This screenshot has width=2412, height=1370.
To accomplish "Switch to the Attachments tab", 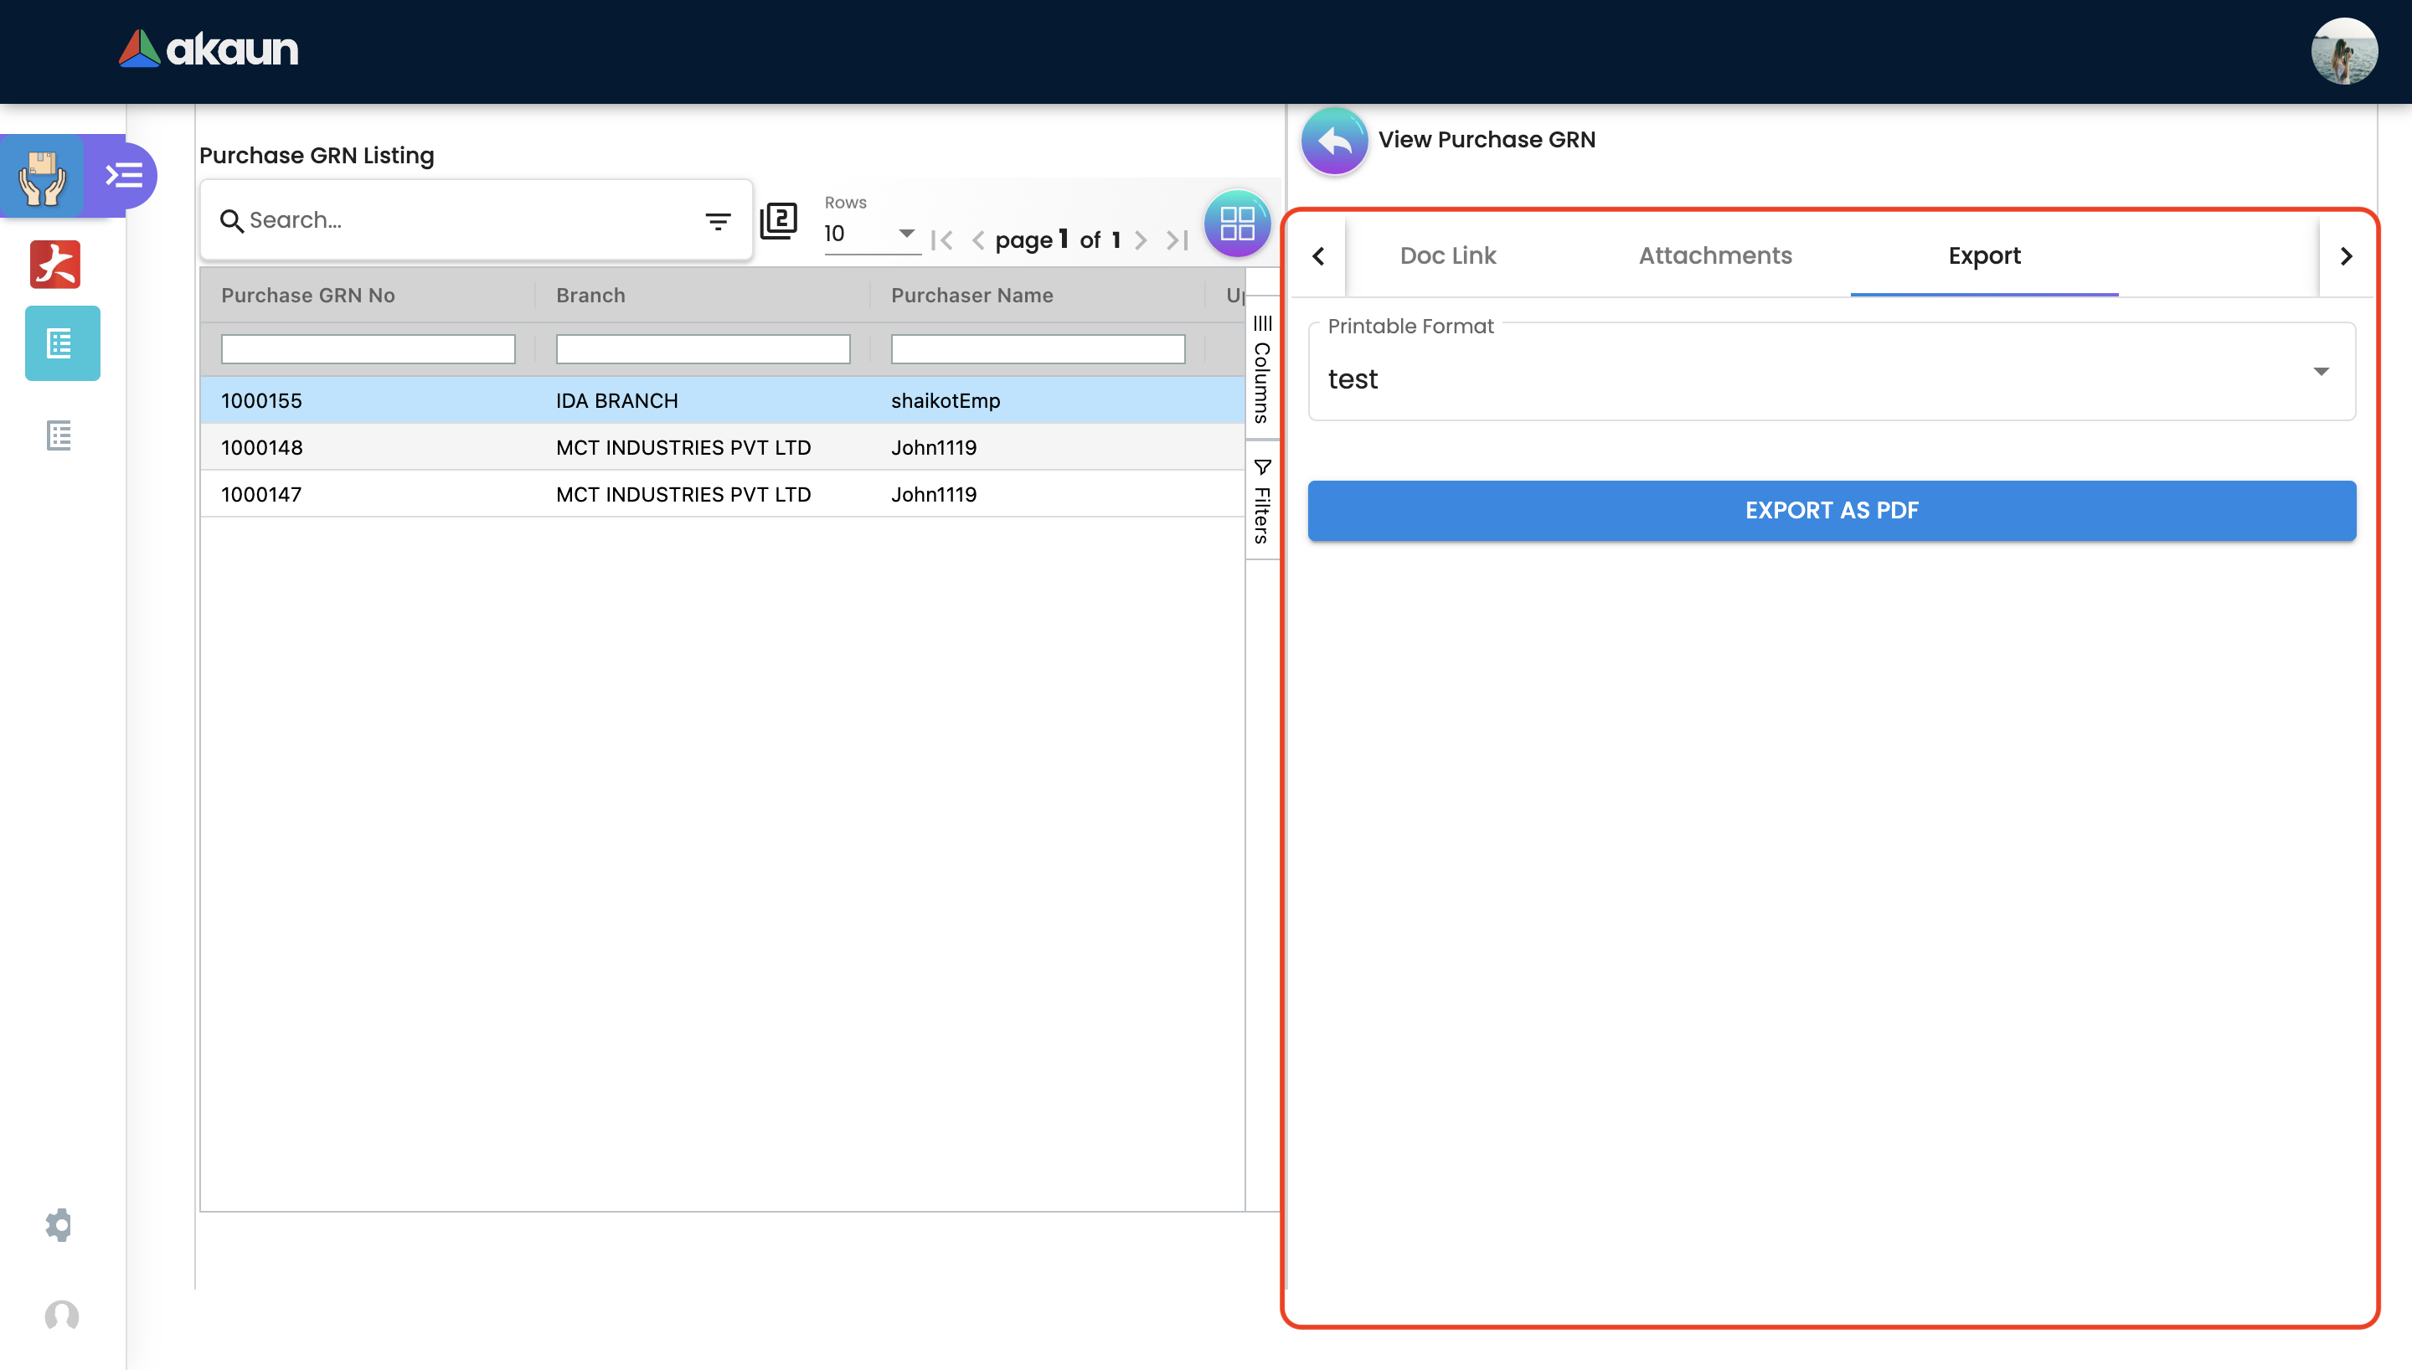I will pyautogui.click(x=1715, y=256).
